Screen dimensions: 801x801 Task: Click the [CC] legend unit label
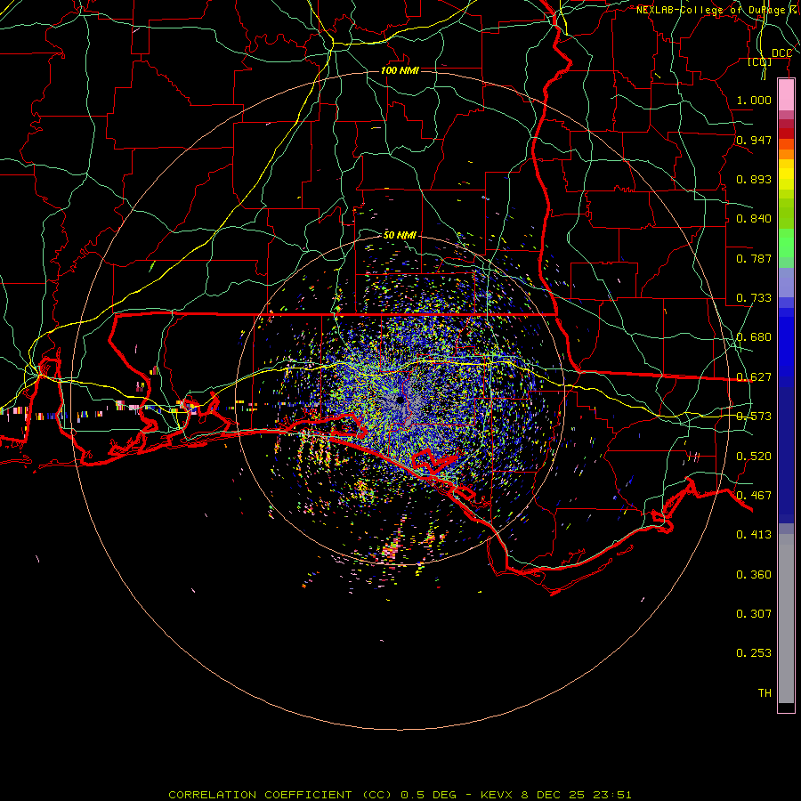pos(759,61)
